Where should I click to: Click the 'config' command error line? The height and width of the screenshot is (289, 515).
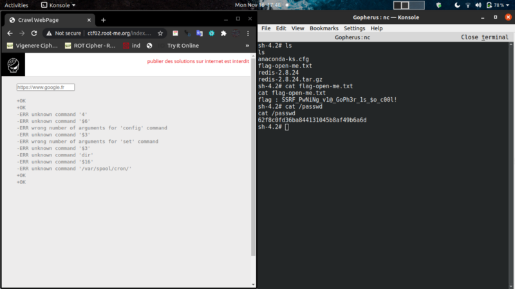(92, 127)
